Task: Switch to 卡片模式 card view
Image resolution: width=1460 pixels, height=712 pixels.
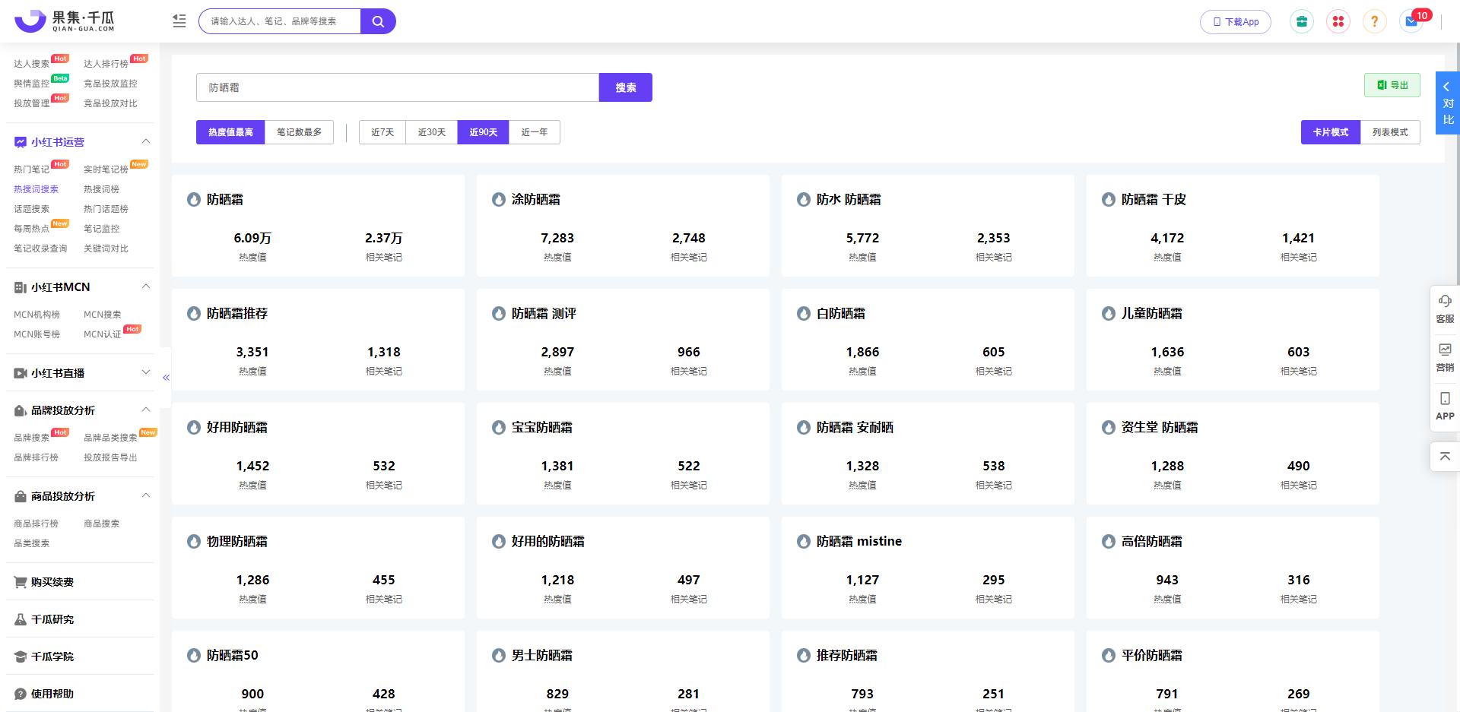Action: (1331, 132)
